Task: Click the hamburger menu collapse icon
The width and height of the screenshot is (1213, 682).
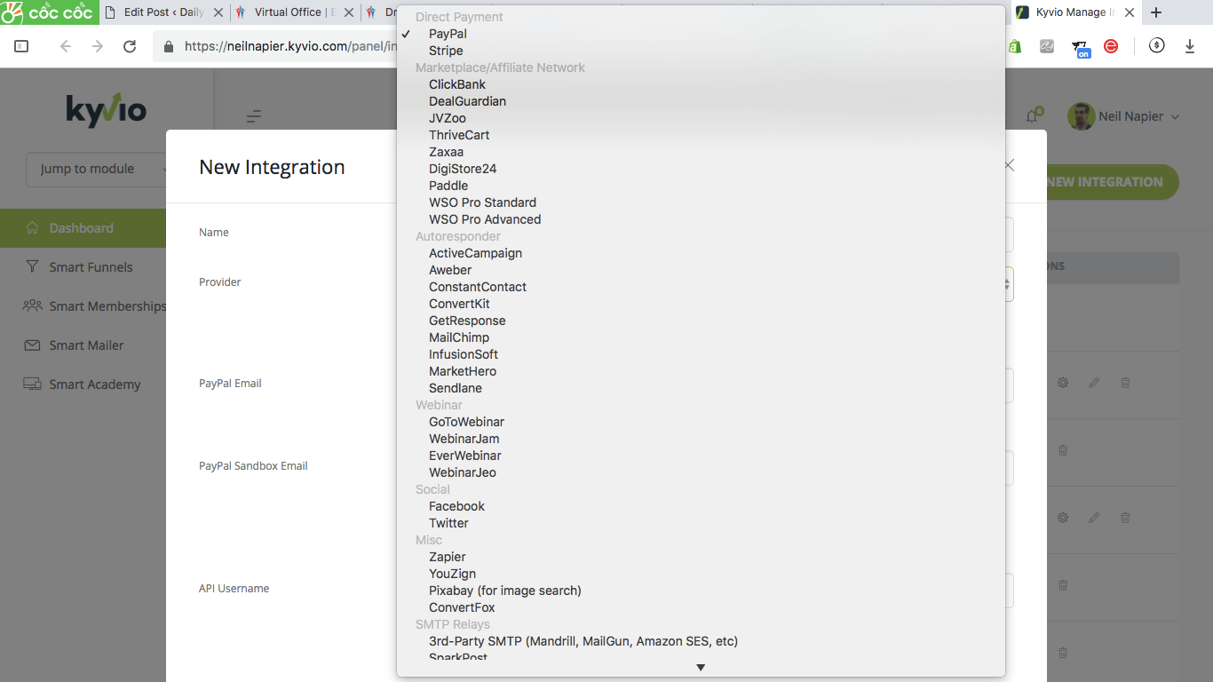Action: pos(254,116)
